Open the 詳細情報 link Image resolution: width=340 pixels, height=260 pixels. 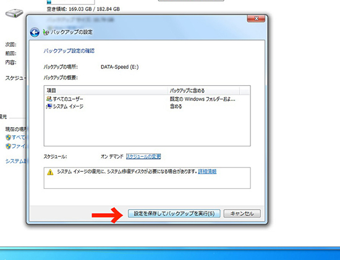coord(207,172)
